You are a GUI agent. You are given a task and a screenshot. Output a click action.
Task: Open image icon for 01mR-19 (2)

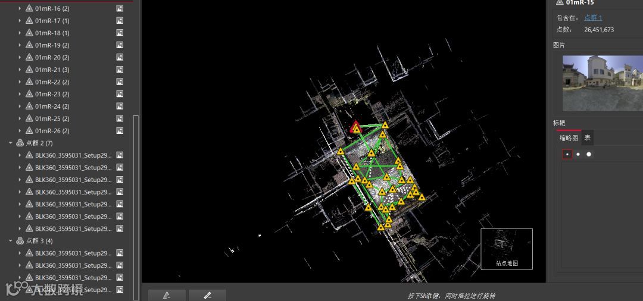[120, 45]
